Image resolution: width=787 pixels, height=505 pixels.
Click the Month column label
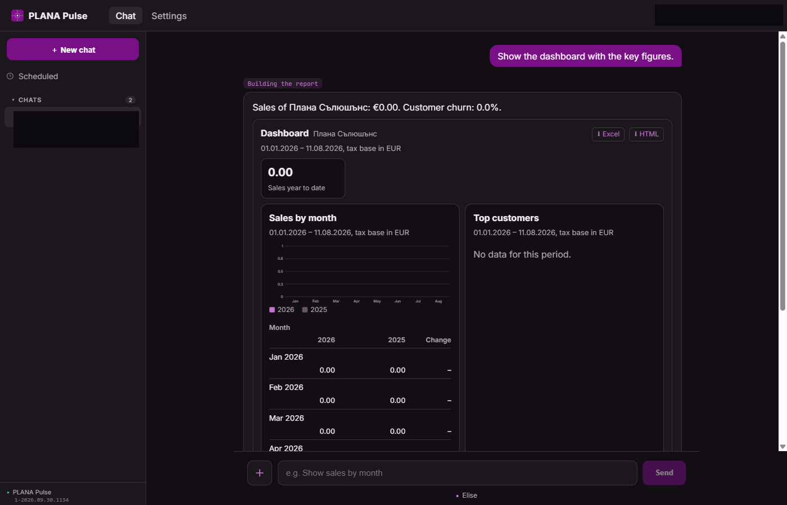click(279, 328)
